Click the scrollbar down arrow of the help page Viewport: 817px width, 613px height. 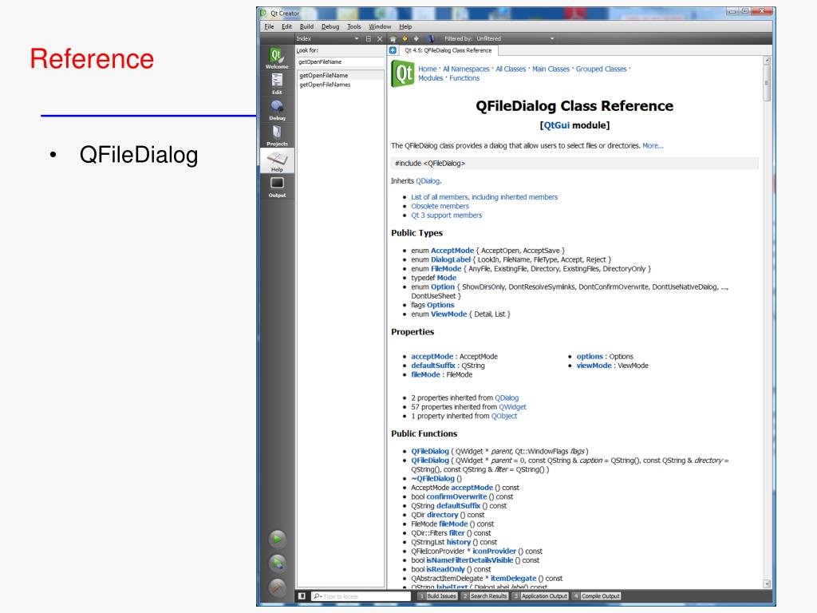(767, 583)
